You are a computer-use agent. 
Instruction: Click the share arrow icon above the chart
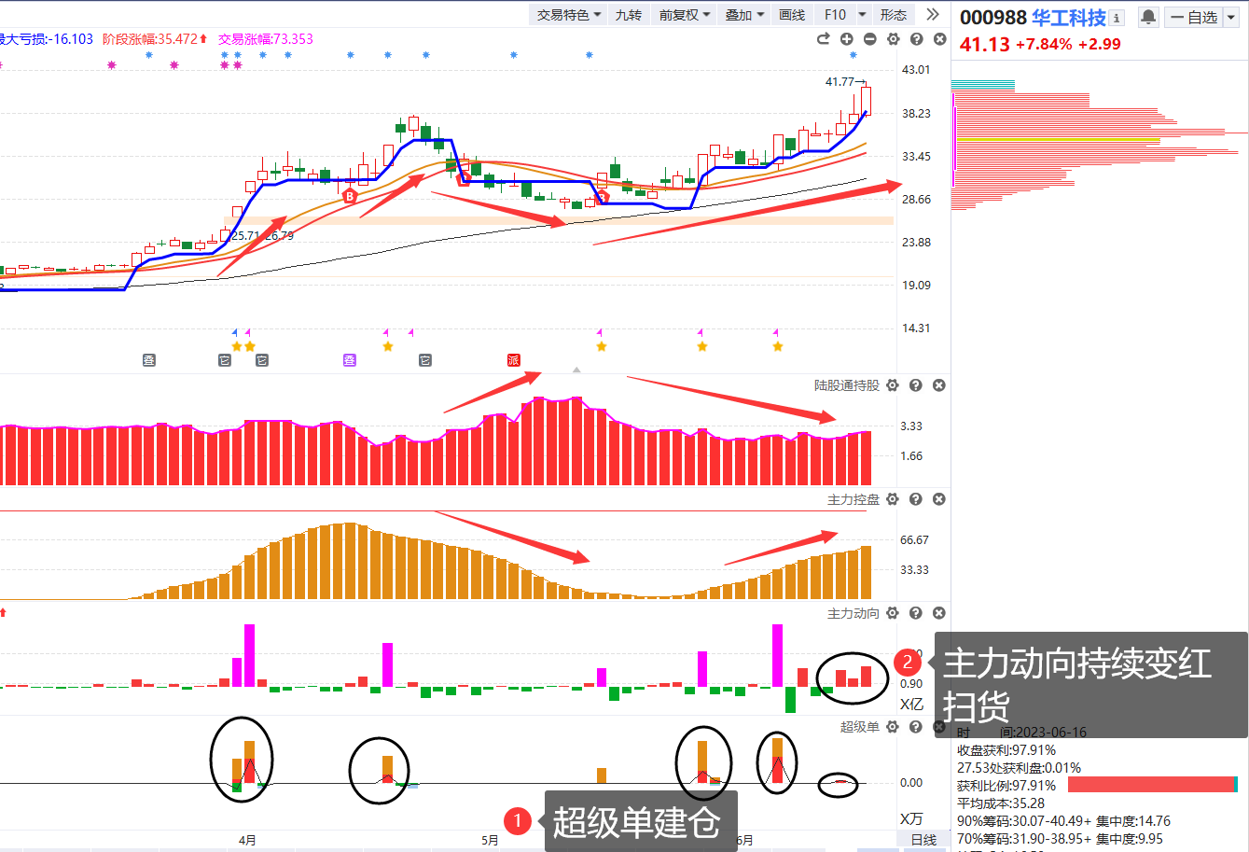823,39
